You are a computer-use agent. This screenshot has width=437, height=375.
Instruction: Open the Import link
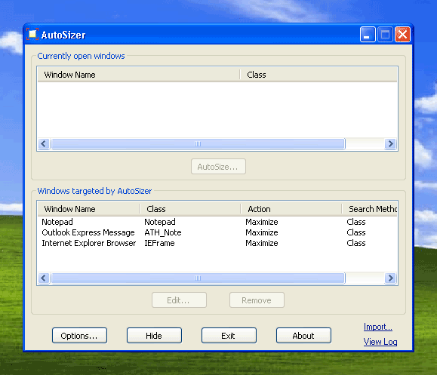click(378, 327)
